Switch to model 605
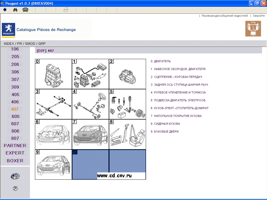 coord(15,116)
